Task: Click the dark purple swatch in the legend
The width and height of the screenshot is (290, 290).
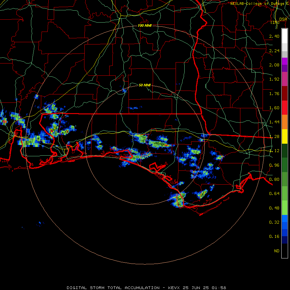Action: pyautogui.click(x=285, y=68)
